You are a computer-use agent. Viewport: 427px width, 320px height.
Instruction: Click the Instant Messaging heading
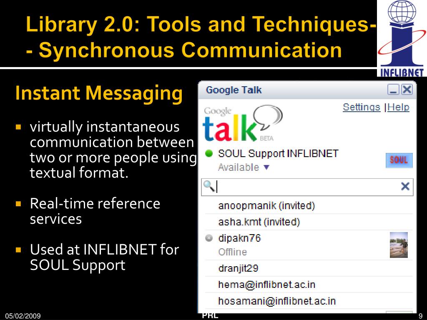point(99,93)
